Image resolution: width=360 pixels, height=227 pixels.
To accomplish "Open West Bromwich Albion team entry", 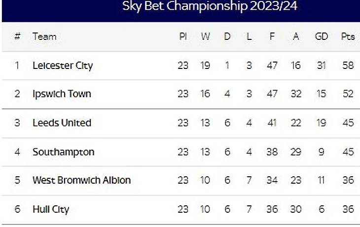I will click(x=81, y=180).
